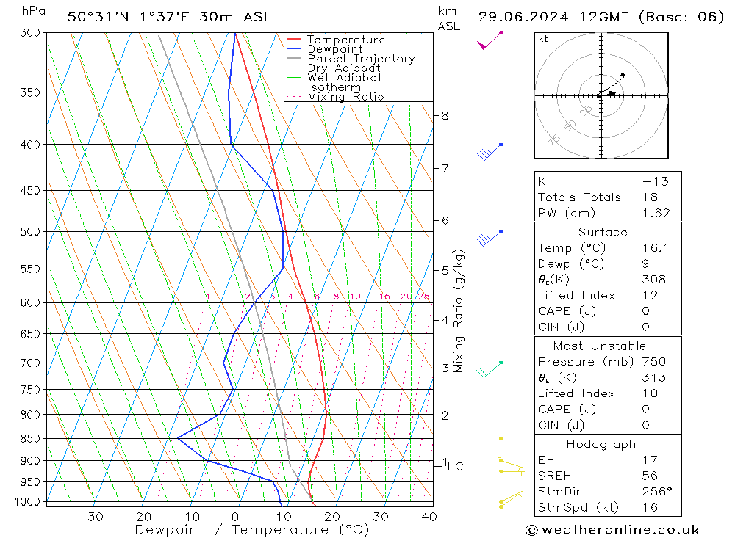Click the 'hPa' axis unit label
The height and width of the screenshot is (538, 735).
click(x=34, y=11)
